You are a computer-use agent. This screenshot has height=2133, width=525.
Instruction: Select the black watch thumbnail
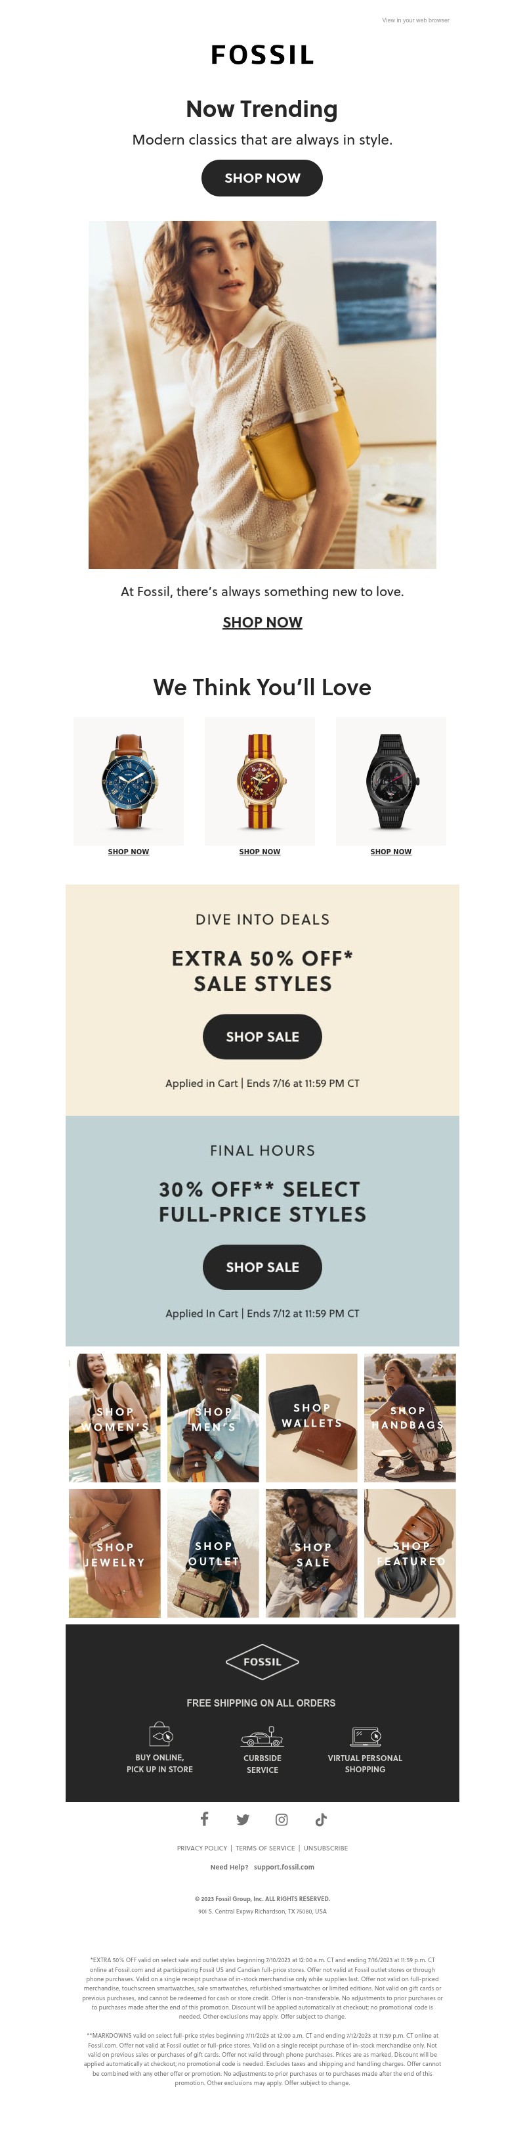[x=391, y=781]
